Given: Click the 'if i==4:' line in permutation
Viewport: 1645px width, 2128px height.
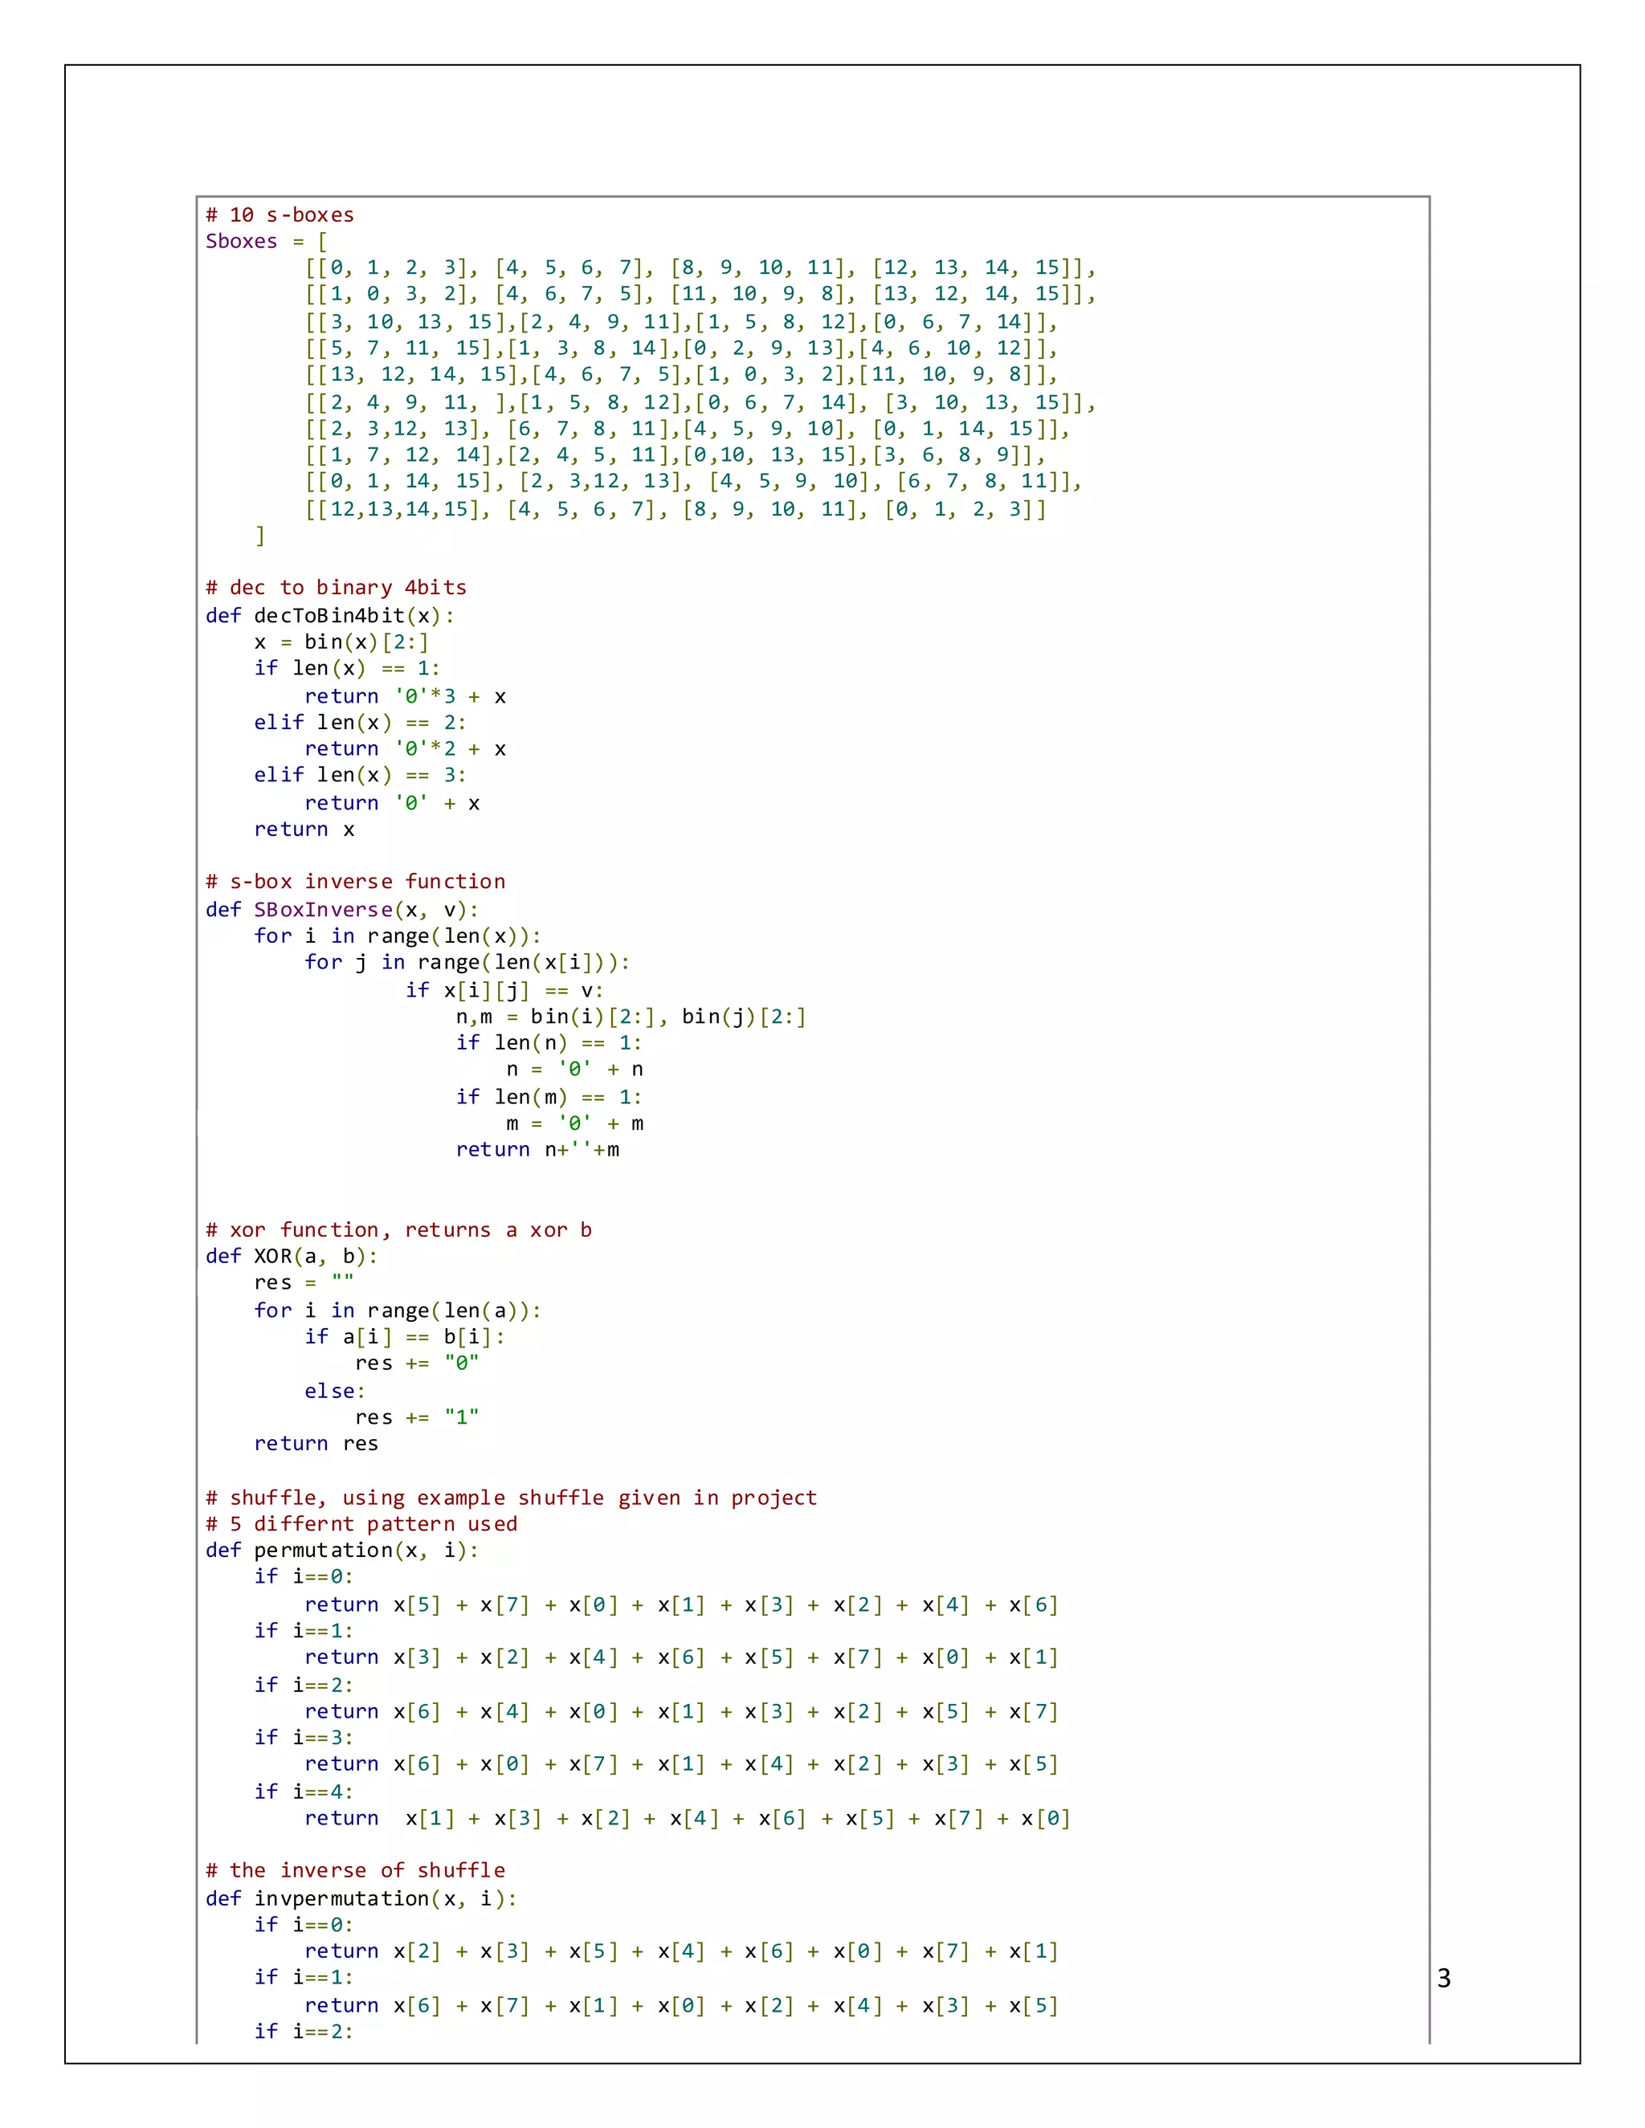Looking at the screenshot, I should [303, 1791].
